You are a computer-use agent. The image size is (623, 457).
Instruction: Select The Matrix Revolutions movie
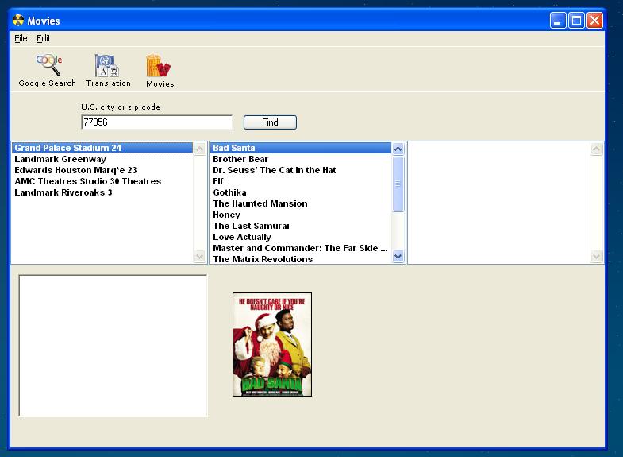pos(301,259)
